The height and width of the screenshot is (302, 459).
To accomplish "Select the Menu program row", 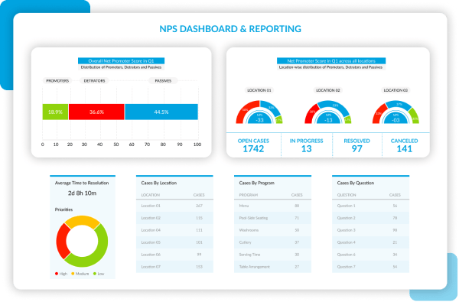I will pyautogui.click(x=272, y=206).
